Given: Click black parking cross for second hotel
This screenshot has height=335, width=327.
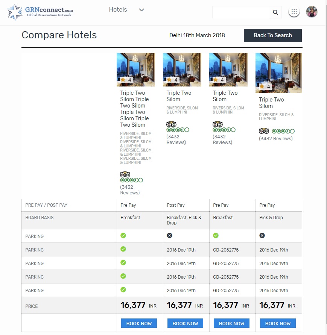Looking at the screenshot, I should (x=169, y=235).
